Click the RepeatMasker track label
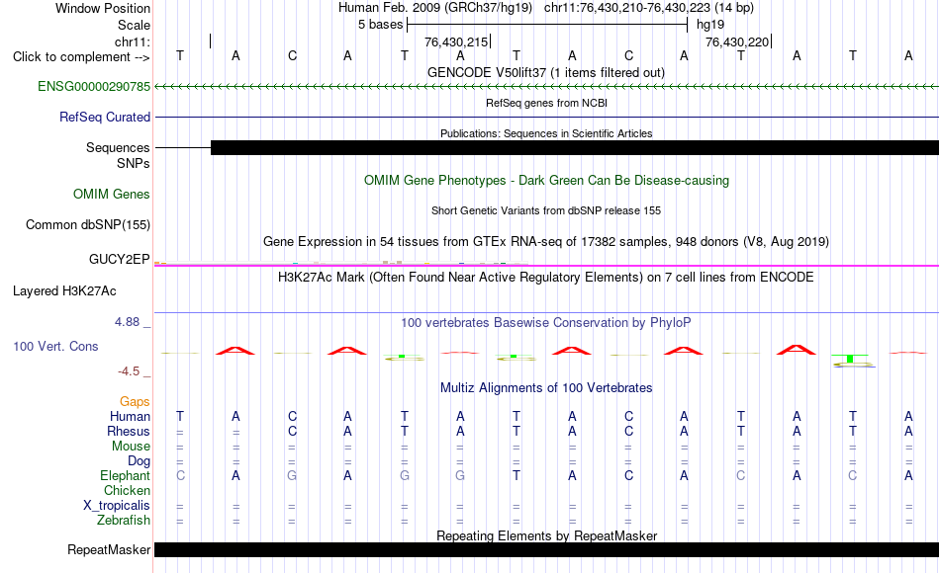The width and height of the screenshot is (940, 573). (x=109, y=549)
